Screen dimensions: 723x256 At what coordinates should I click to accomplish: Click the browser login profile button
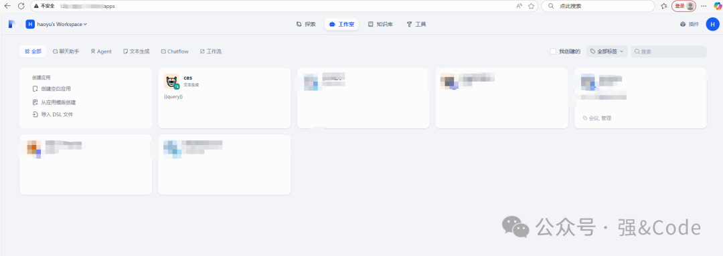point(684,6)
